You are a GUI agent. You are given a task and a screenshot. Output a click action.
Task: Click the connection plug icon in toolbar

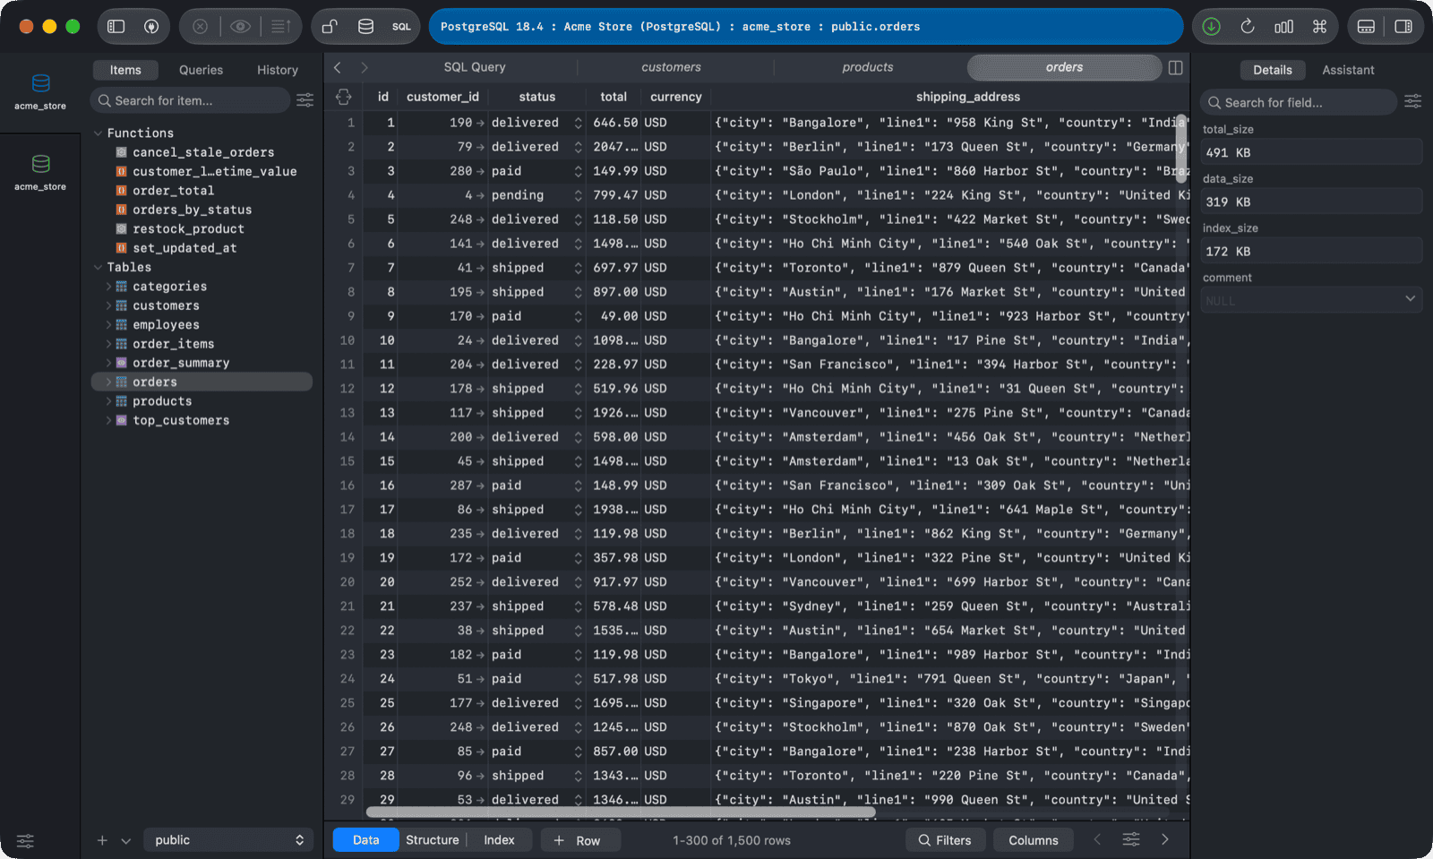(151, 27)
